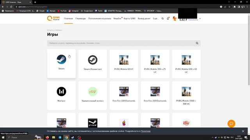Open the Музыка bookmark
Screen dimensions: 250x140
[51, 11]
